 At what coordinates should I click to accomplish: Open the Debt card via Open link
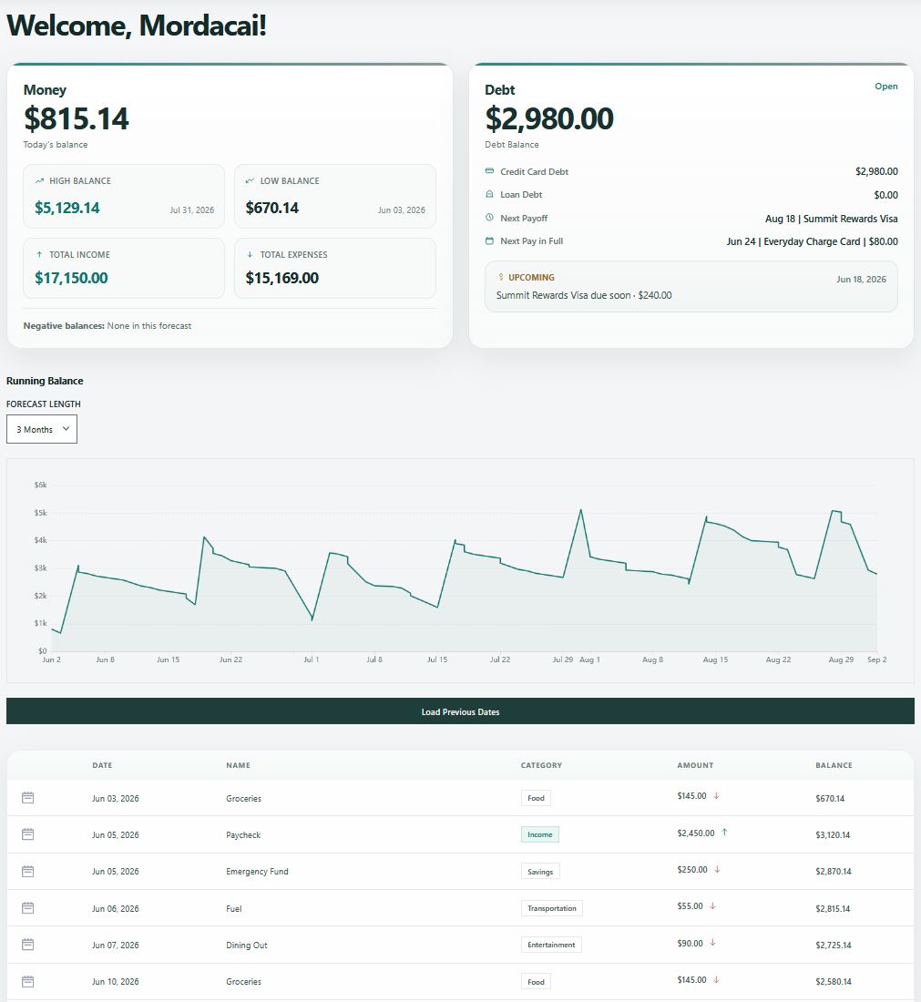coord(885,87)
